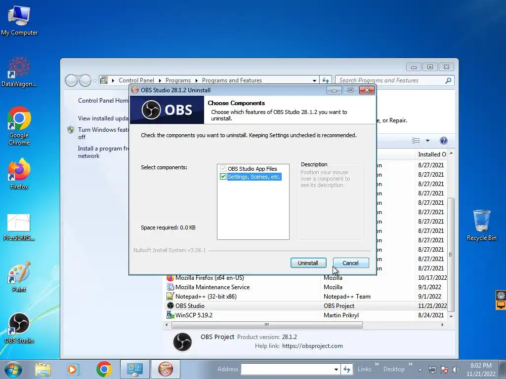Switch to OBS uninstaller taskbar button
This screenshot has height=379, width=506.
pos(165,369)
